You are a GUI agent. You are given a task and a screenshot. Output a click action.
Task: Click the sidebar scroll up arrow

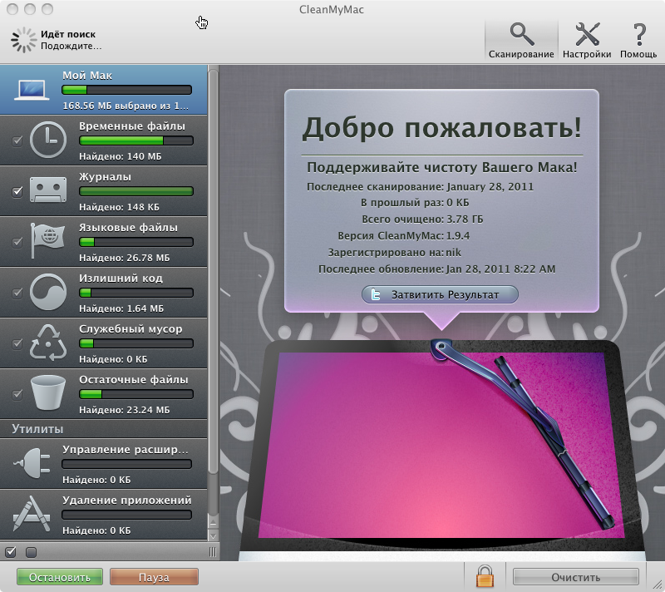point(214,523)
